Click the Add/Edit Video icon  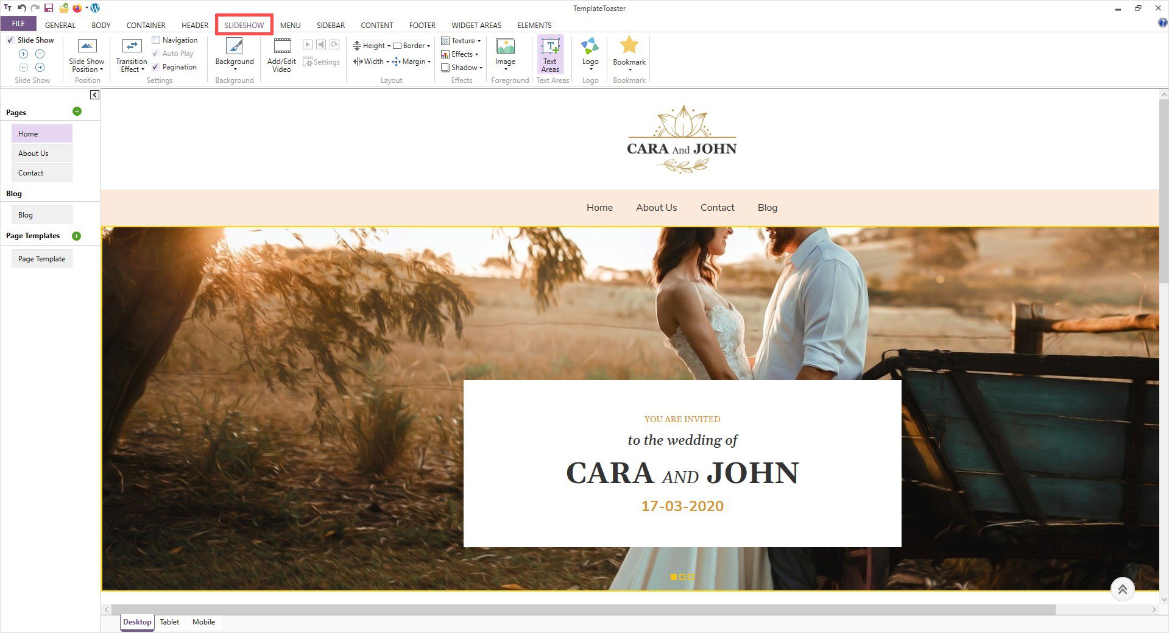click(x=281, y=48)
